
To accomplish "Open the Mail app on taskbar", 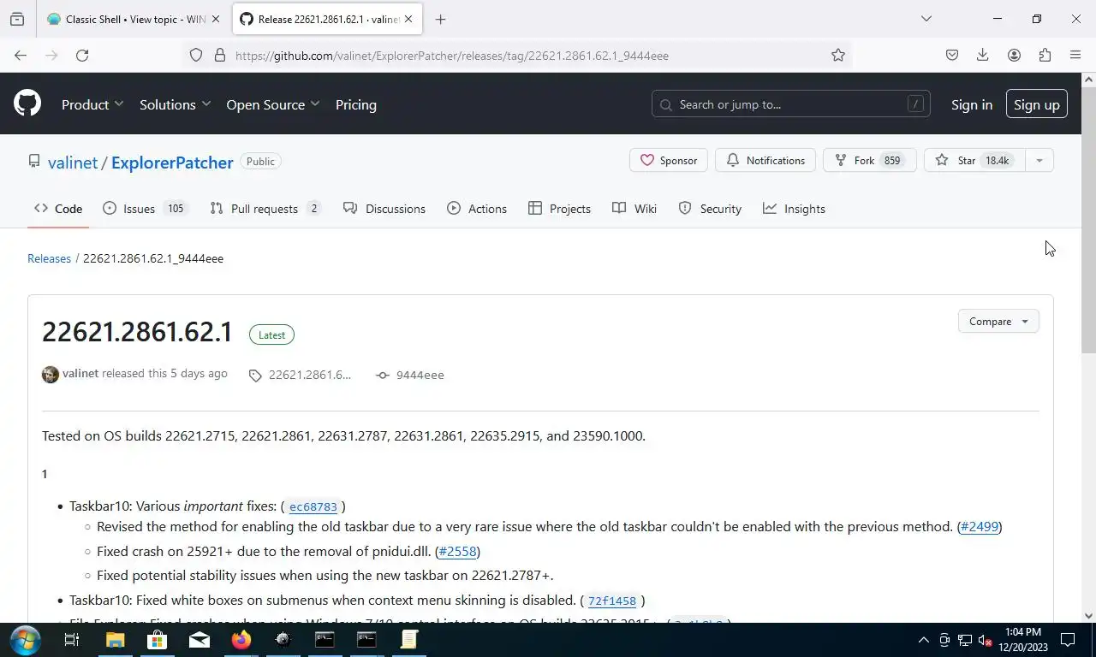I will [x=200, y=639].
